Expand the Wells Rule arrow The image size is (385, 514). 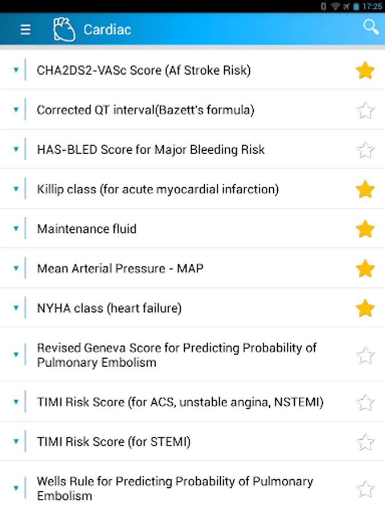[16, 488]
